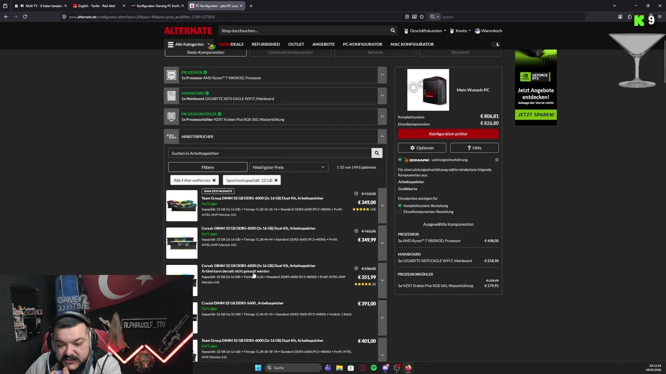Click the Hilfe button
Screen dimensions: 666x374
coord(475,148)
